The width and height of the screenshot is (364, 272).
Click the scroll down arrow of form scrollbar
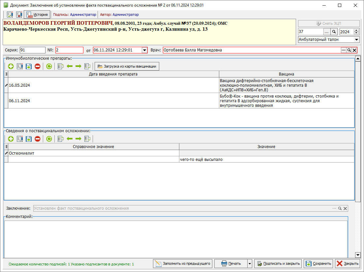[358, 255]
